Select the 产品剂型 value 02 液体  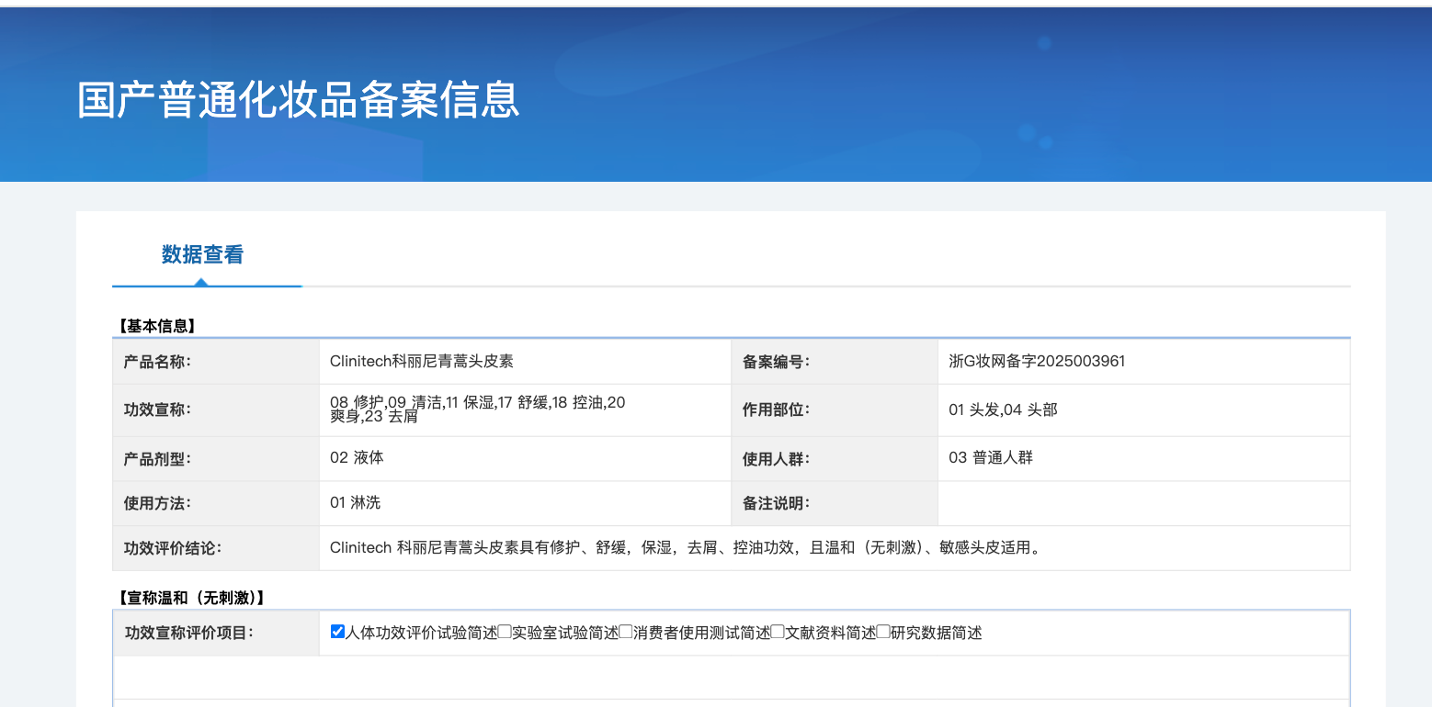click(357, 457)
